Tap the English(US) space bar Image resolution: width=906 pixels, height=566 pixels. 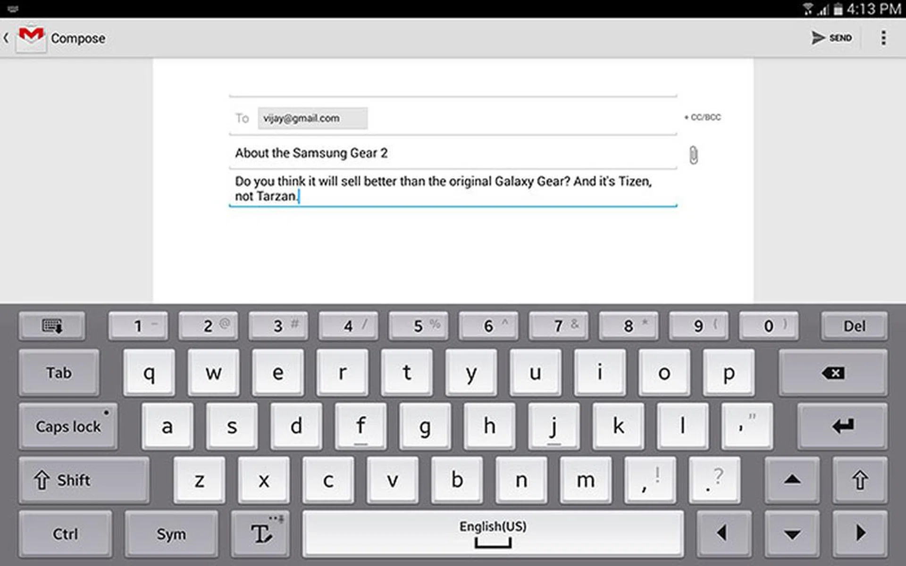(x=493, y=534)
